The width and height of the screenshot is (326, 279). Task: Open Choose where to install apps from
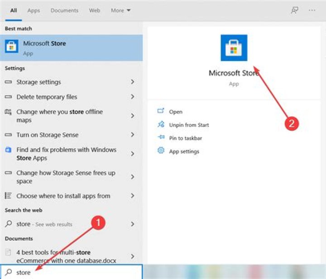72,196
